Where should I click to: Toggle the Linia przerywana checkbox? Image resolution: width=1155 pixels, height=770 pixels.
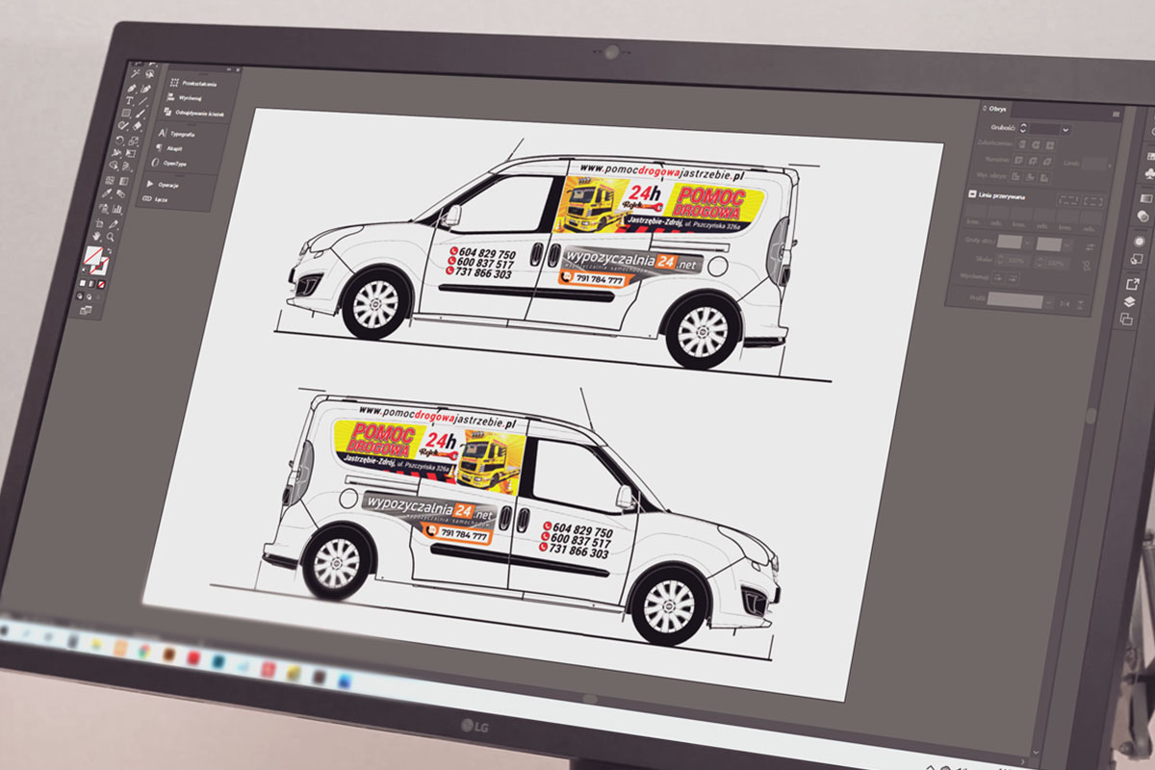[973, 195]
